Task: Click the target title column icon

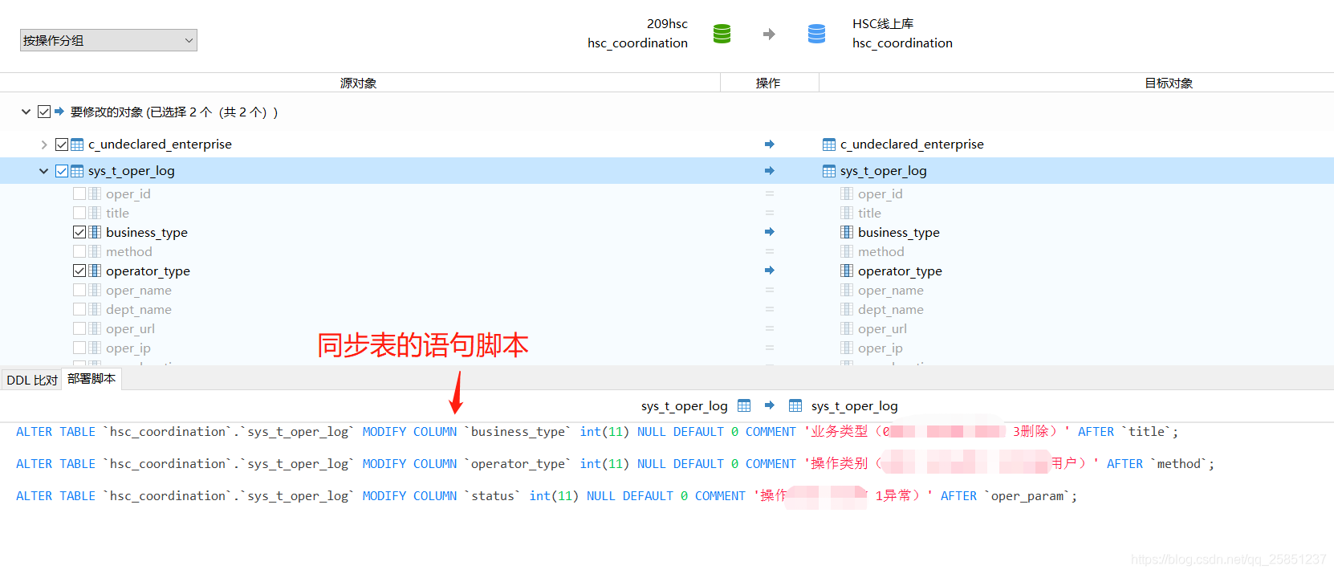Action: click(847, 213)
